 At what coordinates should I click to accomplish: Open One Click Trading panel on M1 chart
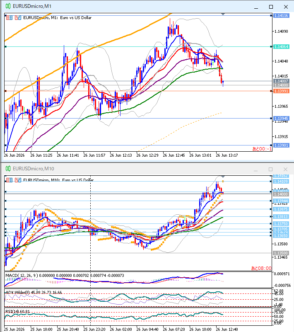click(x=9, y=18)
